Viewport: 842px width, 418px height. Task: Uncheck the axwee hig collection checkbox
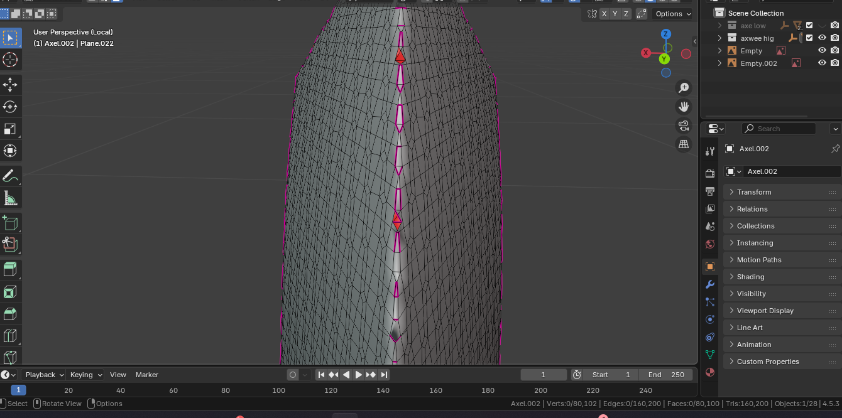809,38
